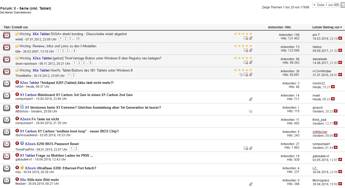Open the 'Seite 1 von 885' page dropdown
Image resolution: width=345 pixels, height=188 pixels.
(x=326, y=5)
